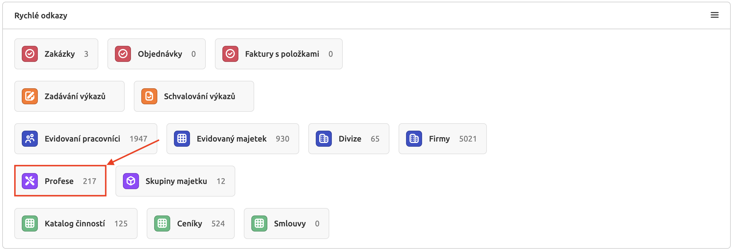Open the hamburger menu in Rychlé odkazy
The image size is (733, 251).
[714, 15]
